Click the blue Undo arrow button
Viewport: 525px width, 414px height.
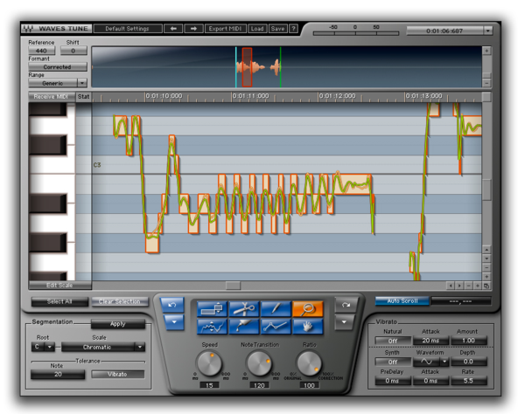pos(172,305)
